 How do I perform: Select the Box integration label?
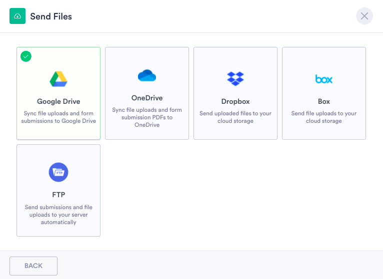click(324, 101)
